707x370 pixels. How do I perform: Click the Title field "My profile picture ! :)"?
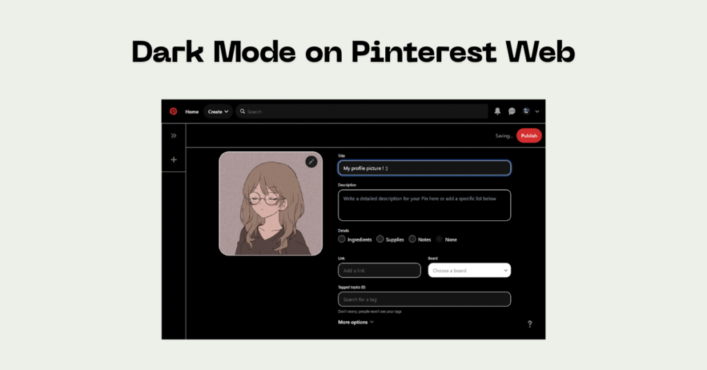coord(425,168)
